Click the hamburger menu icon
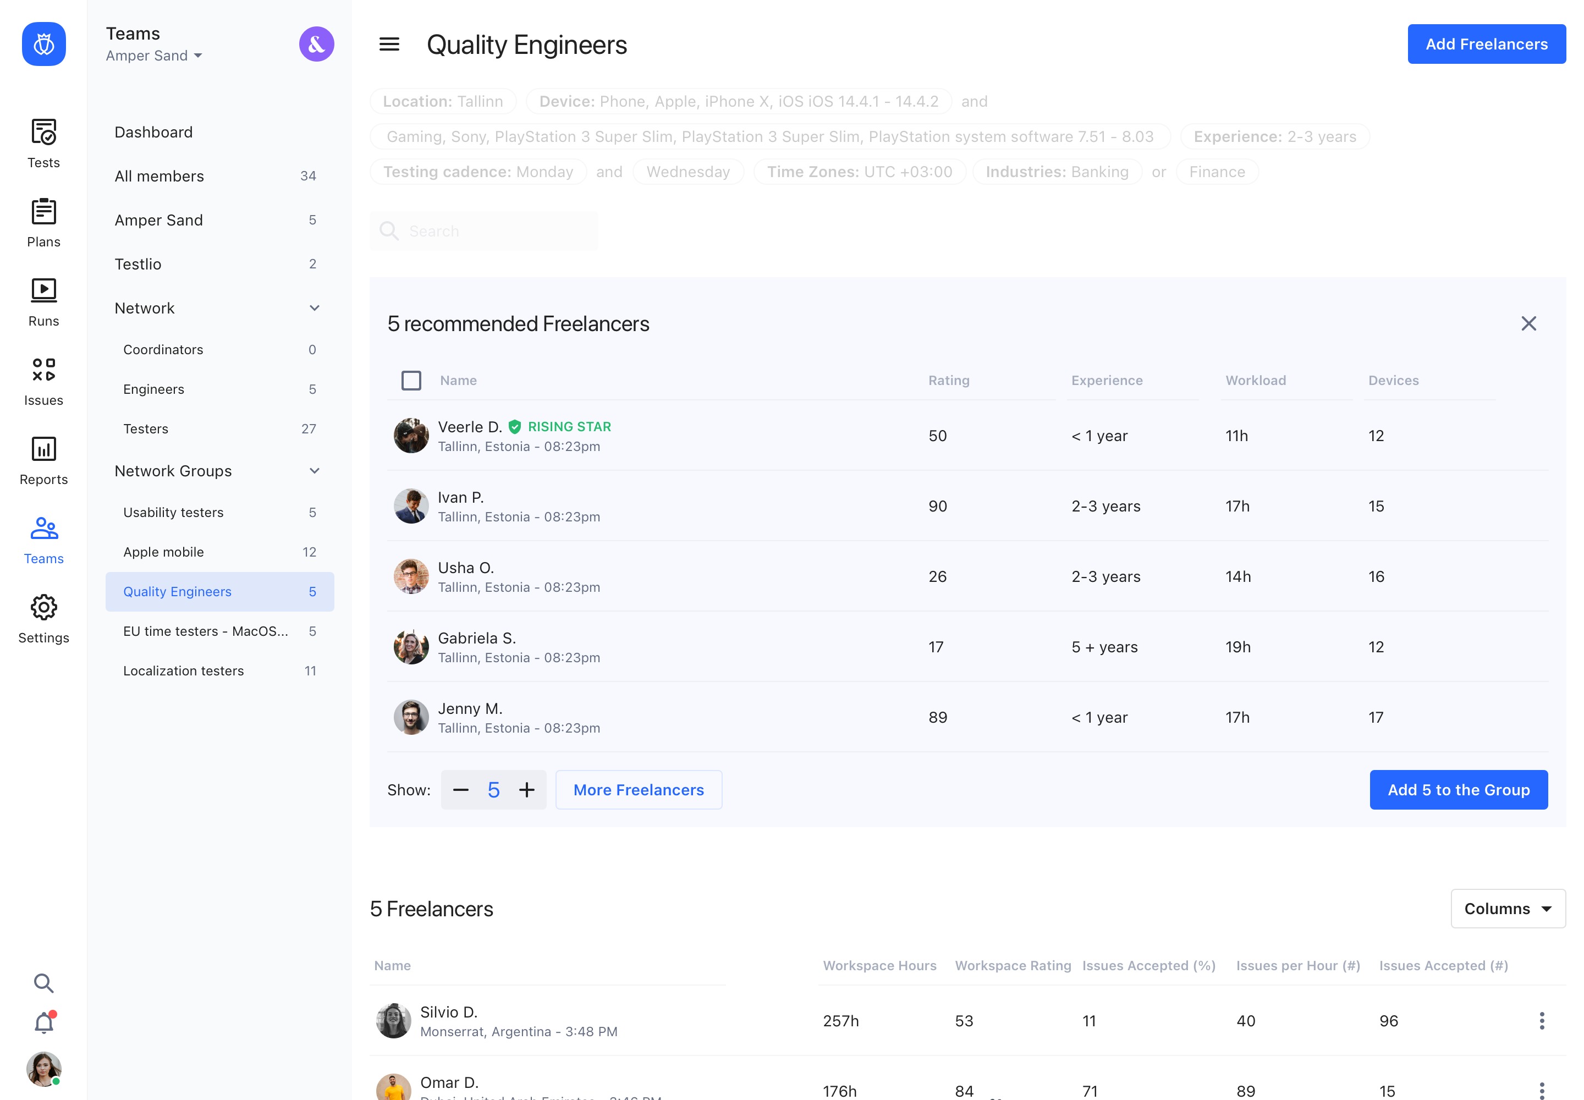 pyautogui.click(x=389, y=45)
